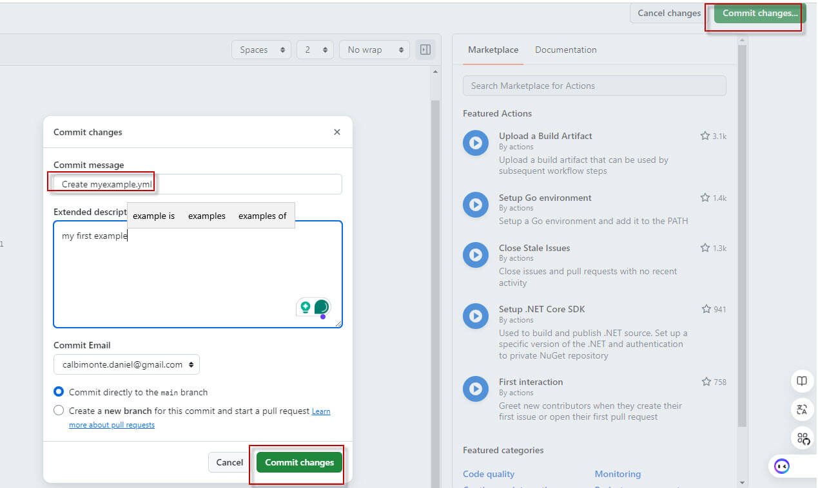This screenshot has width=818, height=488.
Task: Select the Marketplace tab
Action: [493, 50]
